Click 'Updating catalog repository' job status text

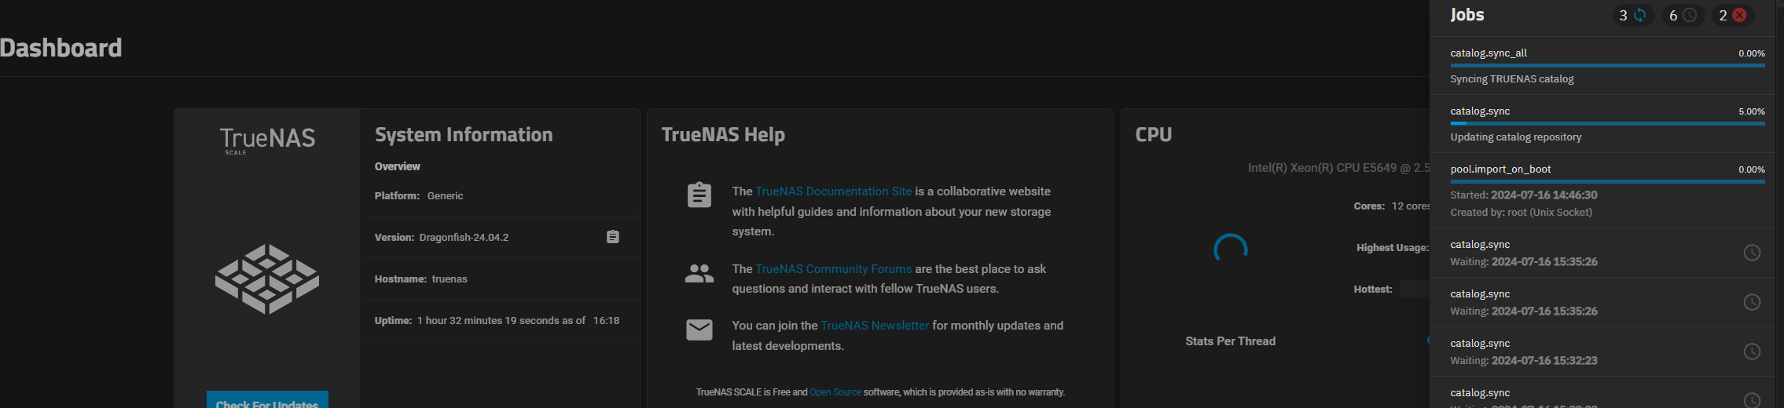[x=1515, y=137]
